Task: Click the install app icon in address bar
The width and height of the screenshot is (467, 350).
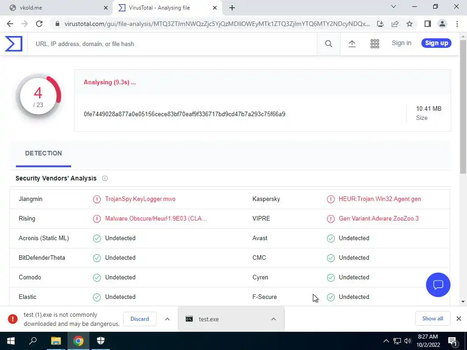Action: (380, 24)
